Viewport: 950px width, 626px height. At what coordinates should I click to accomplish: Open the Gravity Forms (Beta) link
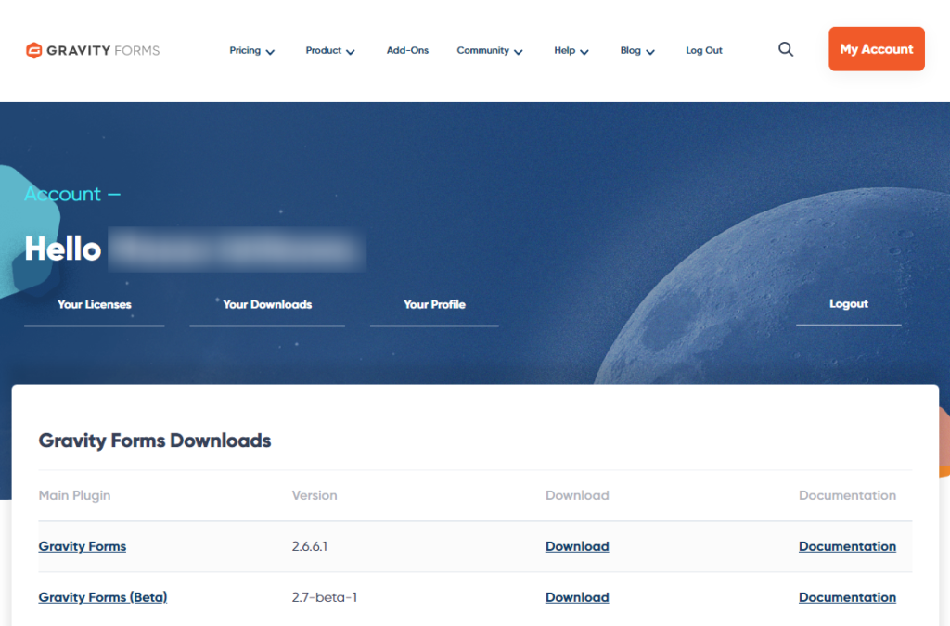pos(103,597)
